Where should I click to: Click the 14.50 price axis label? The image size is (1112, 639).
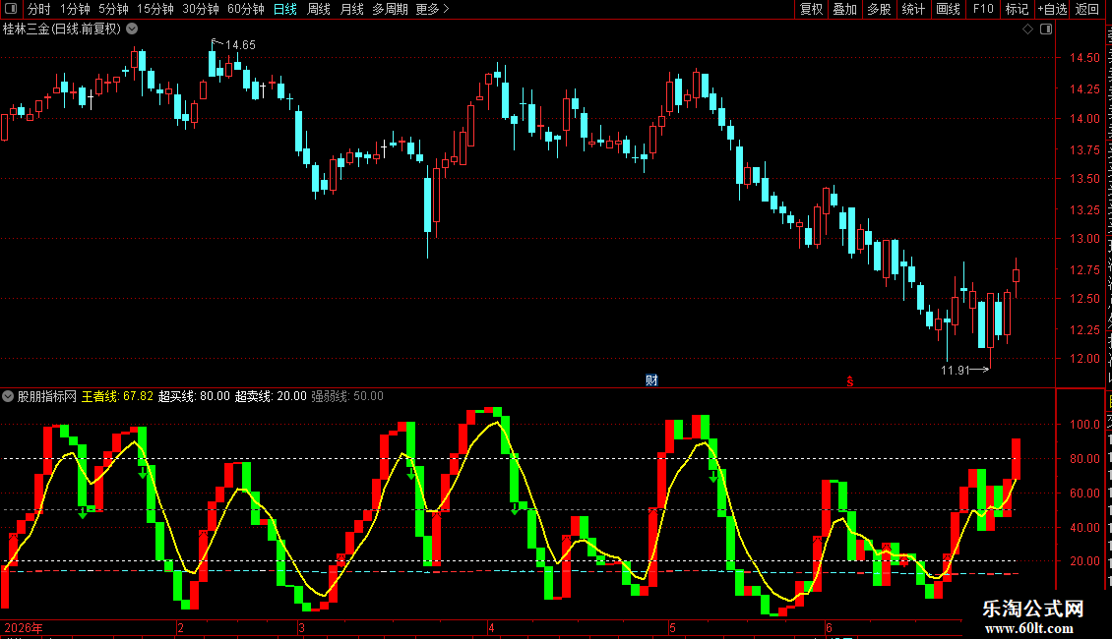(1084, 58)
